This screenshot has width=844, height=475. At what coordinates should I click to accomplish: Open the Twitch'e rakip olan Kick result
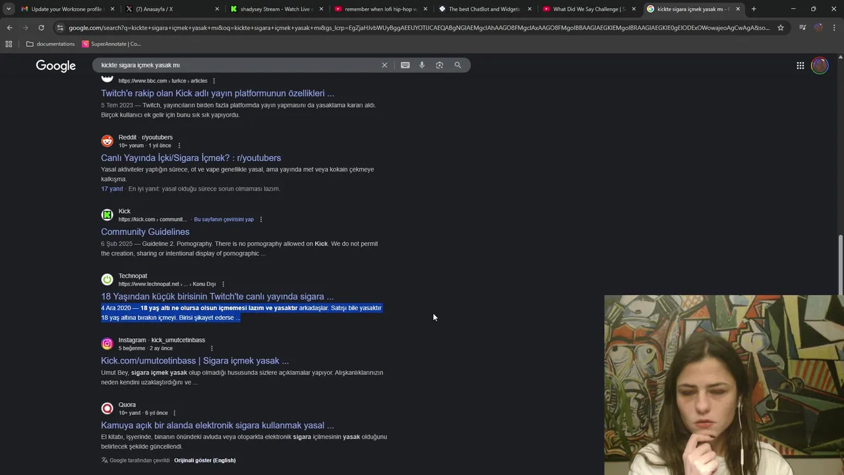[x=218, y=94]
